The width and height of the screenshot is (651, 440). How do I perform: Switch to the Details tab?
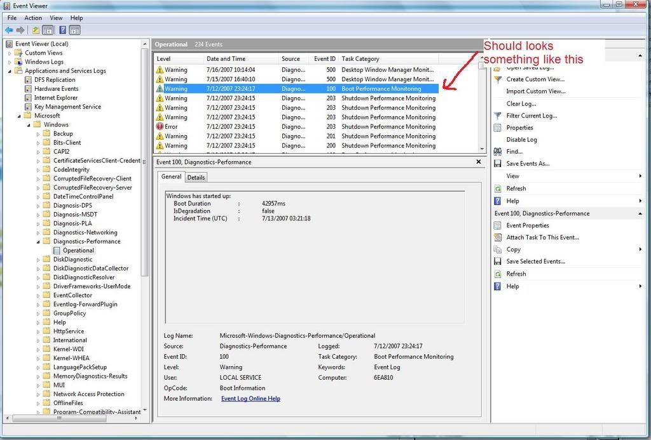tap(196, 178)
